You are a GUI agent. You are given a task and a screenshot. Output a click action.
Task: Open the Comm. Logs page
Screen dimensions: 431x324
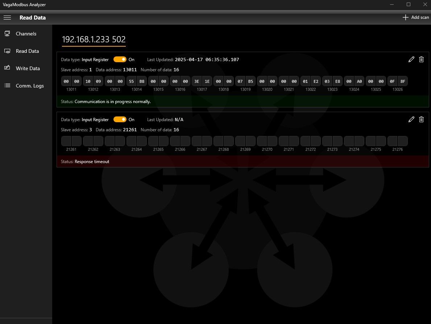[26, 86]
